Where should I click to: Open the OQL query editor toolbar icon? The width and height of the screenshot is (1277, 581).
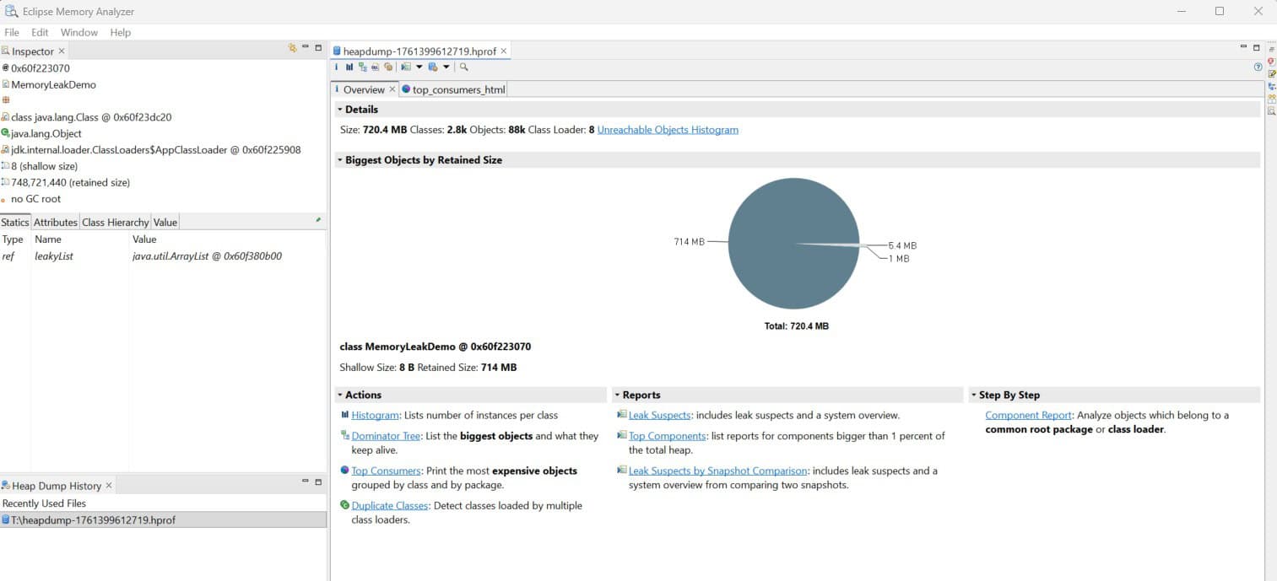point(375,67)
